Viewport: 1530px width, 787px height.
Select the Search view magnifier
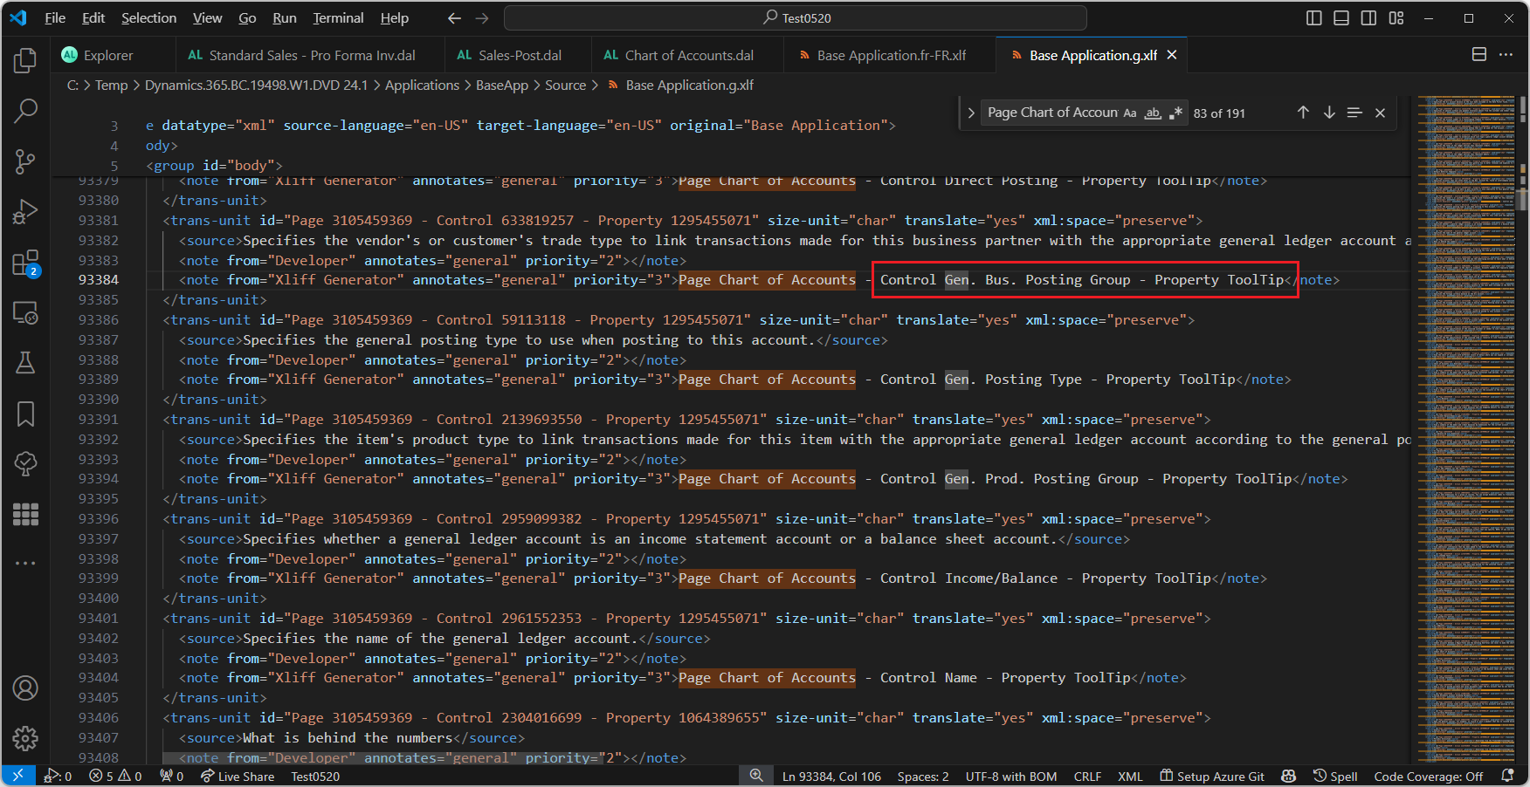pos(25,112)
